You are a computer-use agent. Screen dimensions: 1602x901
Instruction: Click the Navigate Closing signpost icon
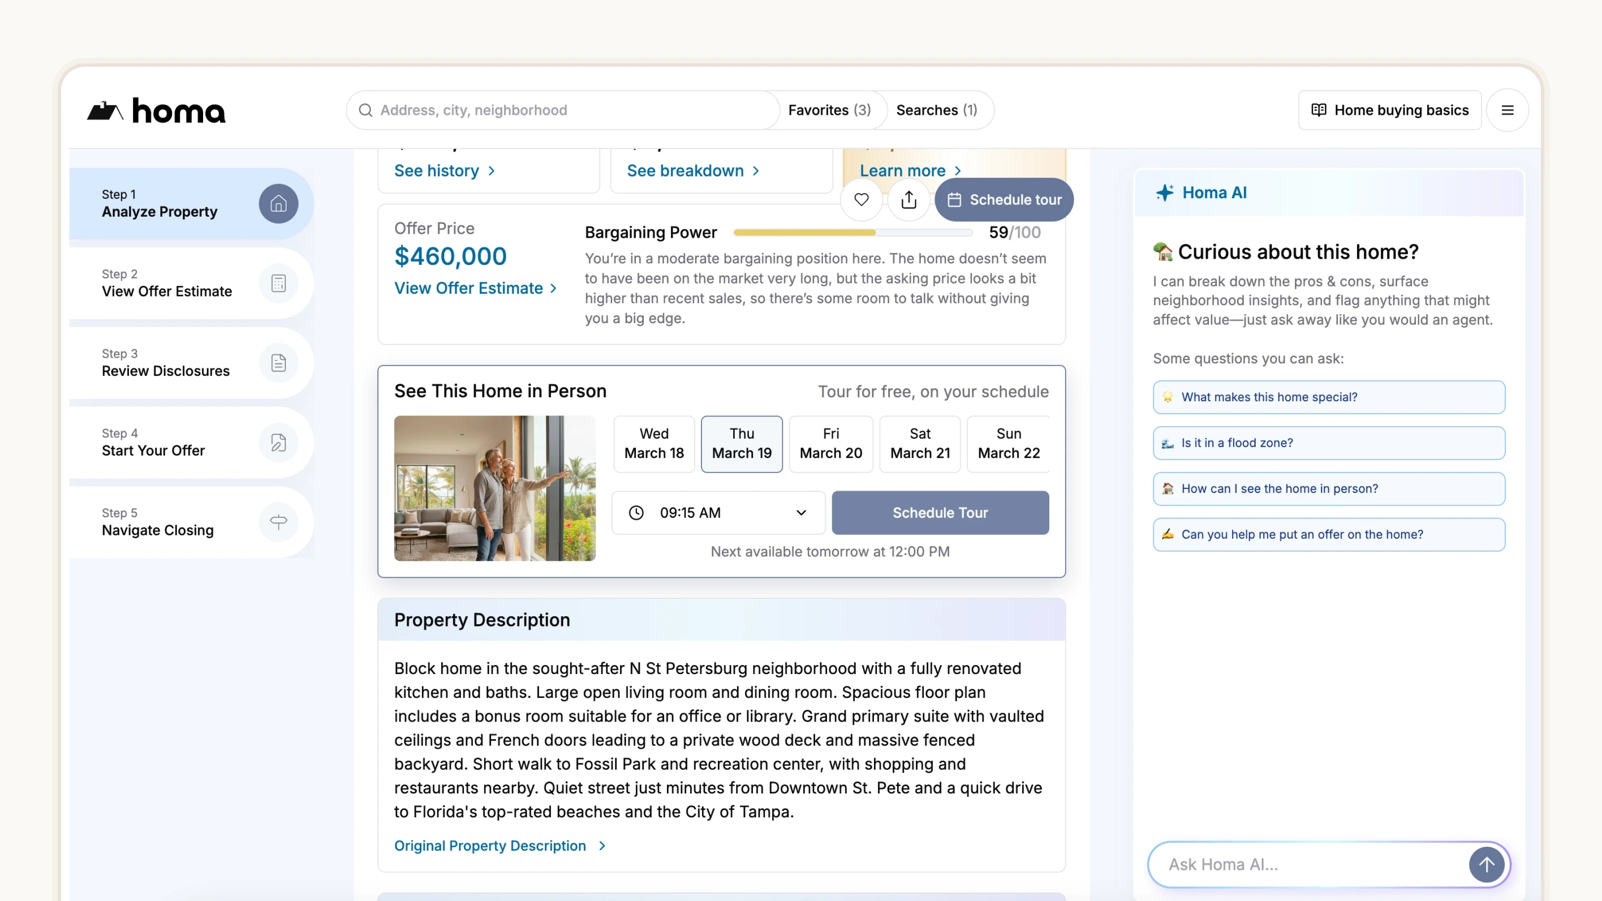(x=278, y=521)
